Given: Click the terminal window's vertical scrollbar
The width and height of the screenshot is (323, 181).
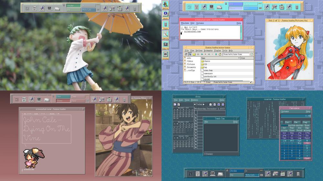Looking at the screenshot, I should (x=241, y=32).
